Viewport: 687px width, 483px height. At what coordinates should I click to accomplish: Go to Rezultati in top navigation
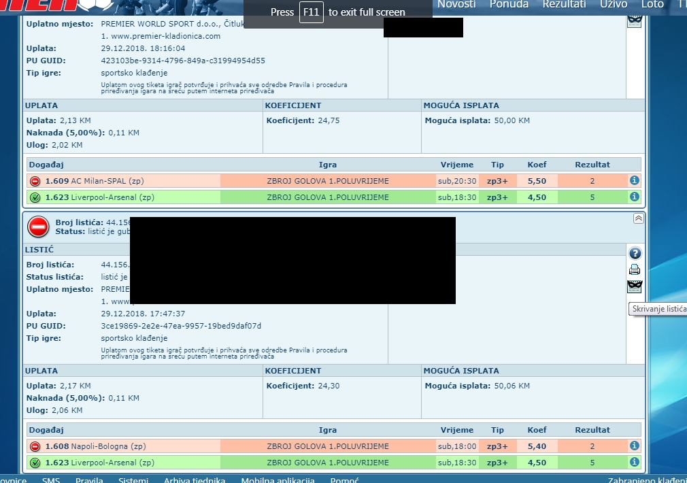(565, 4)
